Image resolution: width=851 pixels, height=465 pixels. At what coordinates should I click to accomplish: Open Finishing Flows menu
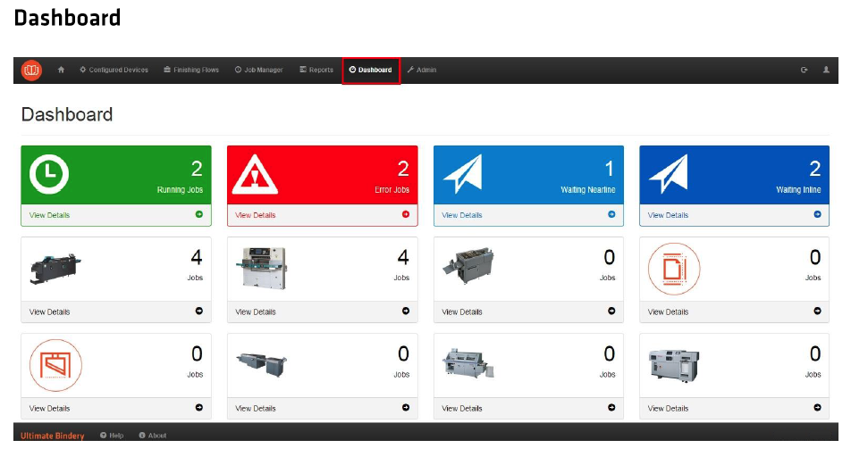(191, 70)
